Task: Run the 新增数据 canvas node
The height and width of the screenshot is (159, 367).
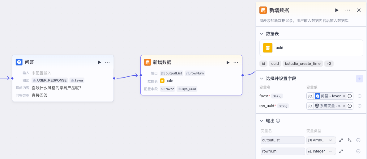Action: click(228, 62)
